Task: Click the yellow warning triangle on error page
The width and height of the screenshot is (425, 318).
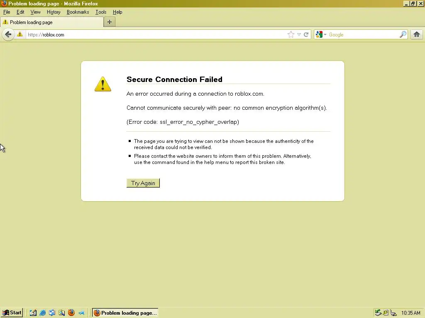Action: tap(103, 84)
